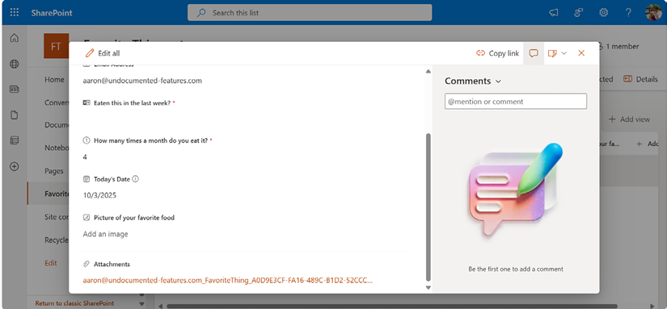This screenshot has height=309, width=667.
Task: Go to the SharePoint home icon in left rail
Action: click(14, 38)
